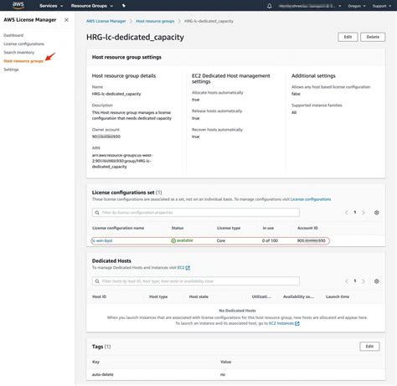Sort by Host type column
Screen dimensions: 397x386
coord(158,296)
